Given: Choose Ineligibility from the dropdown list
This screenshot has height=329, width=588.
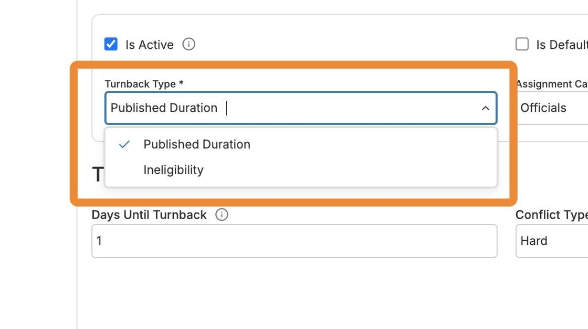Looking at the screenshot, I should click(173, 170).
